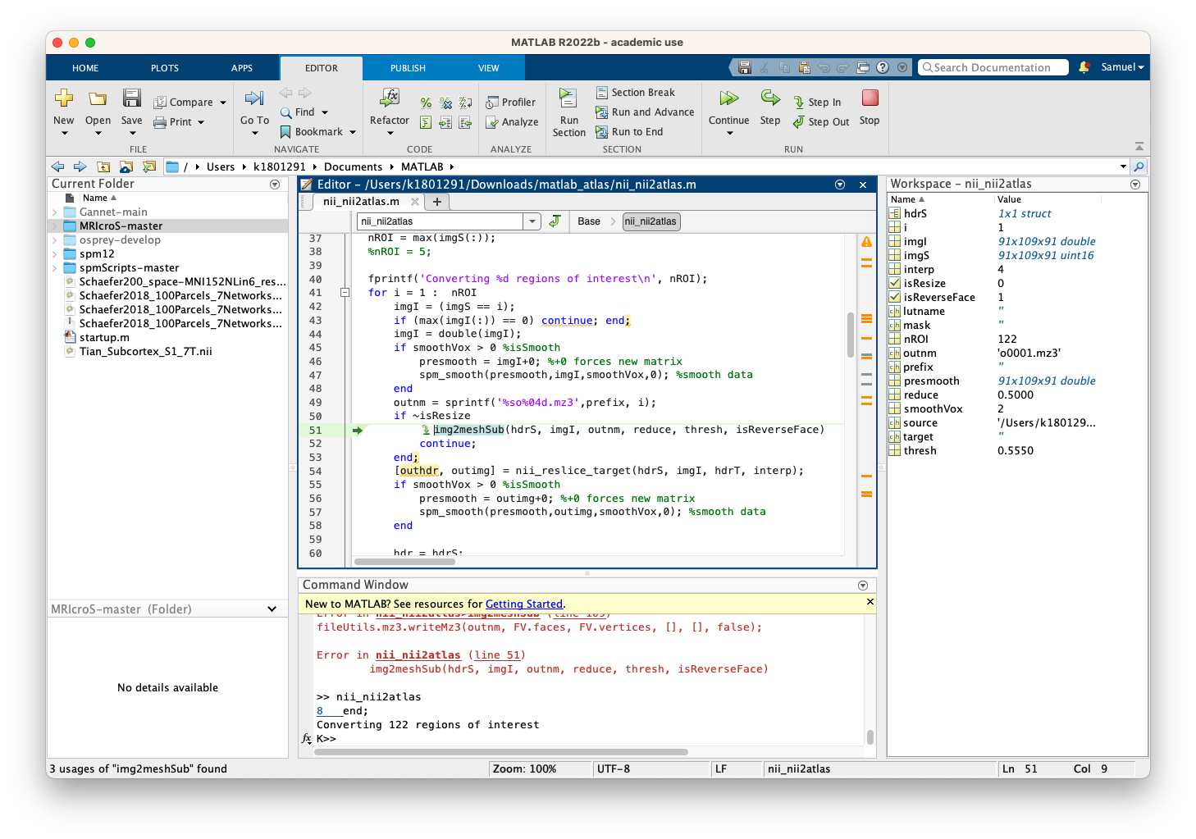
Task: Open the function selector nii_nii2atlas dropdown
Action: (x=532, y=221)
